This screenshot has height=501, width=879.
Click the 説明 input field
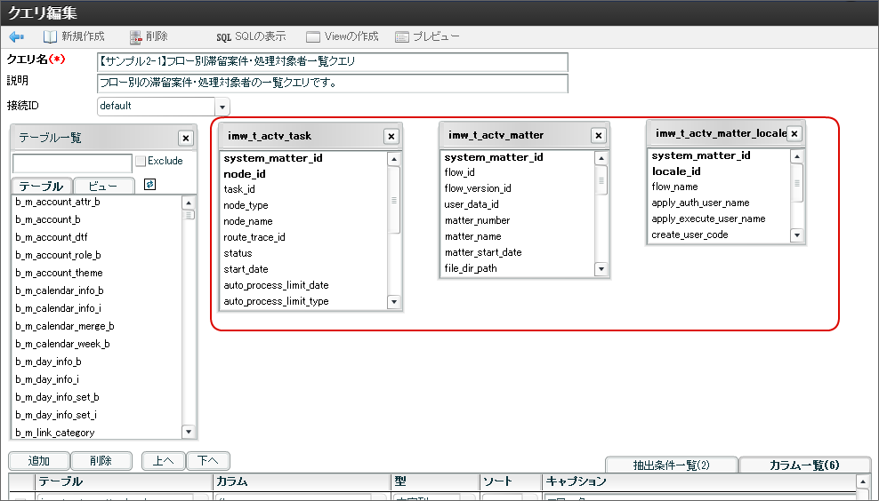(333, 83)
